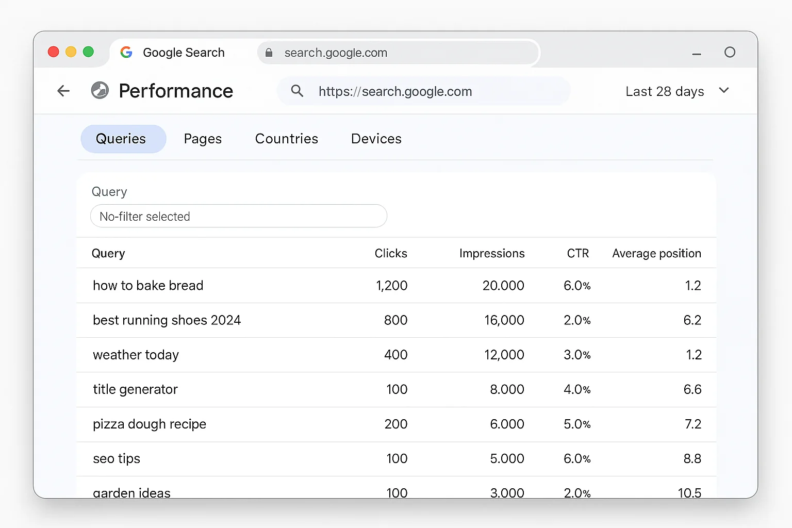Sort the table by Clicks column
This screenshot has width=792, height=528.
[391, 253]
